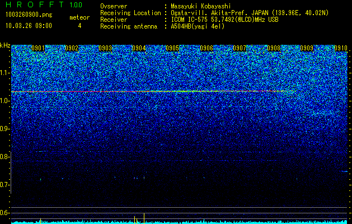Click the 0902 time marker

72,48
